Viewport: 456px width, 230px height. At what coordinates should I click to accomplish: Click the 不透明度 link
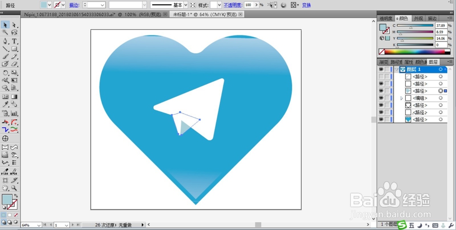pos(233,5)
